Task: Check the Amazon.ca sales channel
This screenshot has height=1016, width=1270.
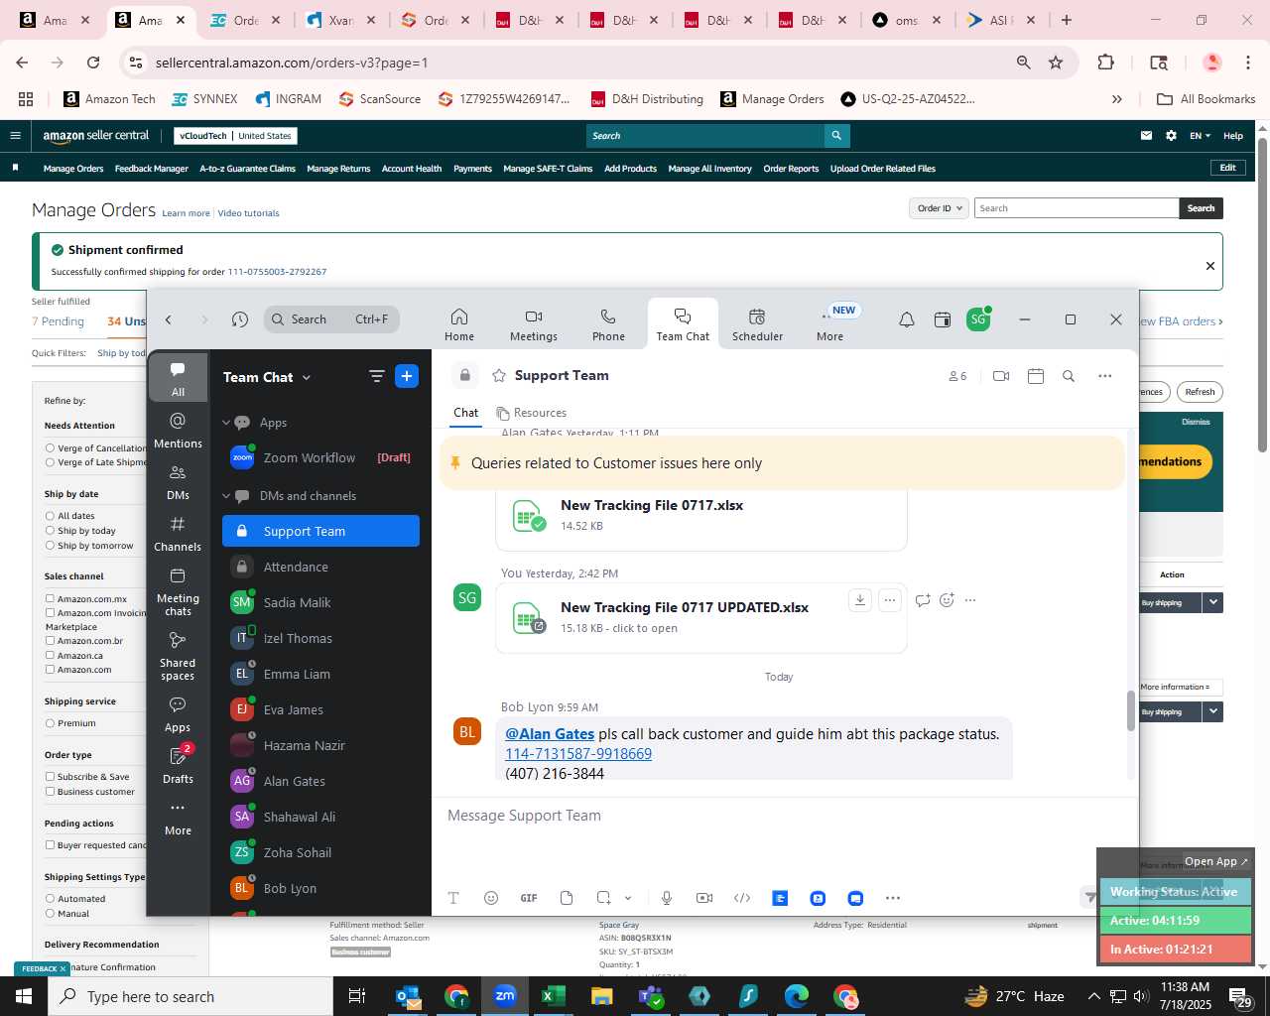Action: click(50, 655)
